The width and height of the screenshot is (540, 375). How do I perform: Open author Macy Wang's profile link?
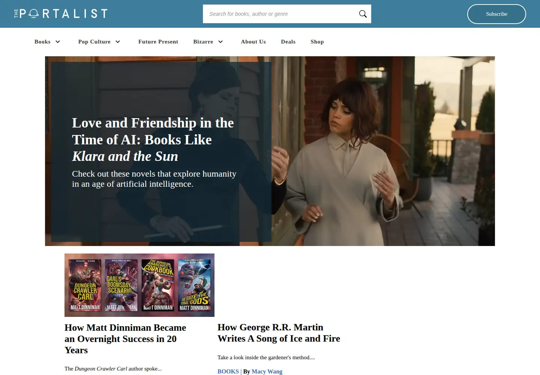[x=267, y=371]
